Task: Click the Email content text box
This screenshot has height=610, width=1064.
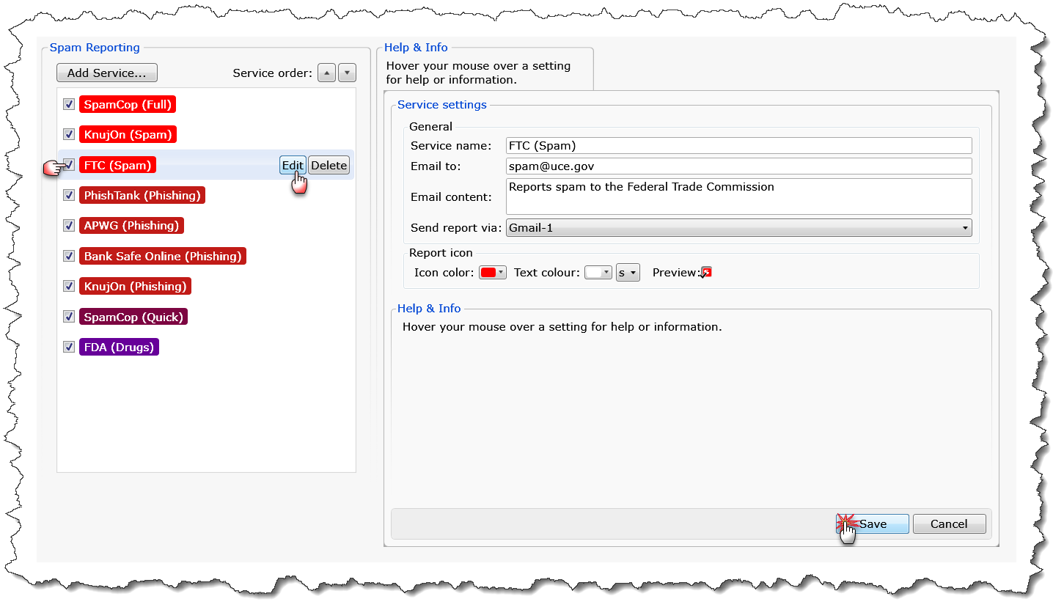Action: tap(738, 196)
